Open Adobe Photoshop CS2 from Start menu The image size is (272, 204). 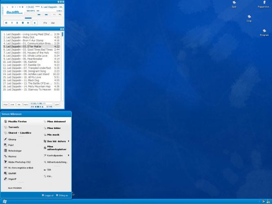(x=20, y=162)
